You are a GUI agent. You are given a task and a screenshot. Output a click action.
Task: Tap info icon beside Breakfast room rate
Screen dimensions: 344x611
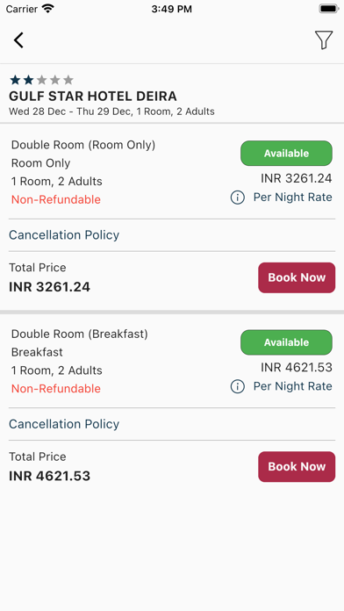pyautogui.click(x=237, y=386)
